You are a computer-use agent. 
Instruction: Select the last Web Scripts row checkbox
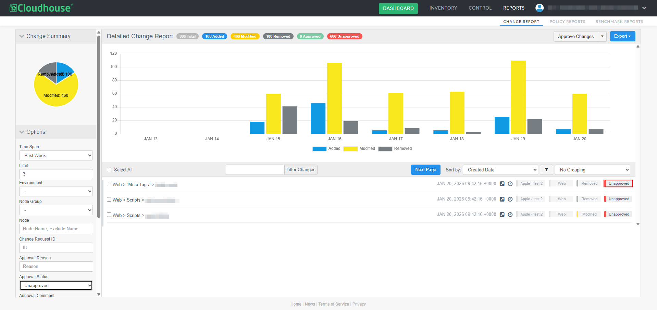[109, 215]
